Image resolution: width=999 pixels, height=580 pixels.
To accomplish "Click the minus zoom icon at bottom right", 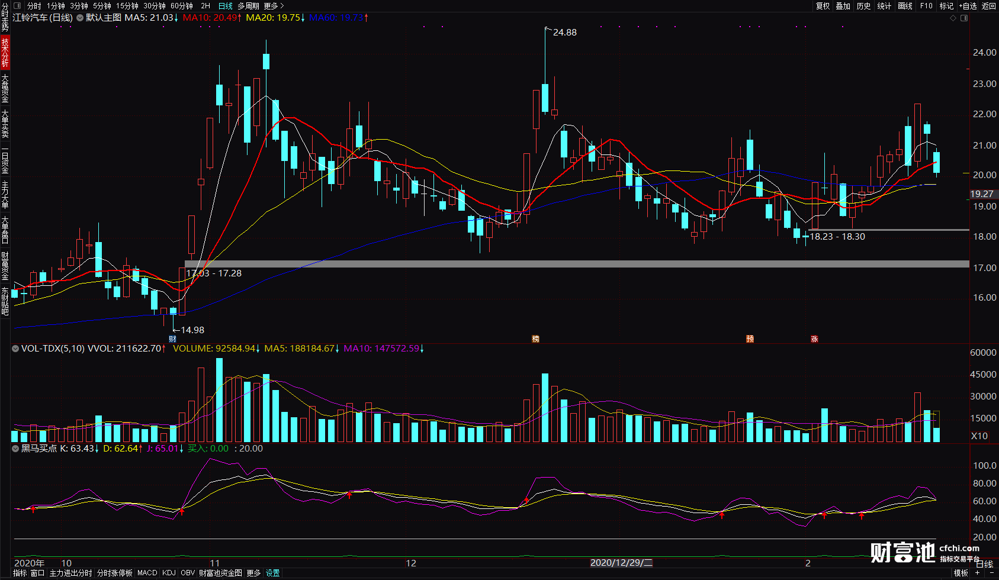I will coord(992,573).
